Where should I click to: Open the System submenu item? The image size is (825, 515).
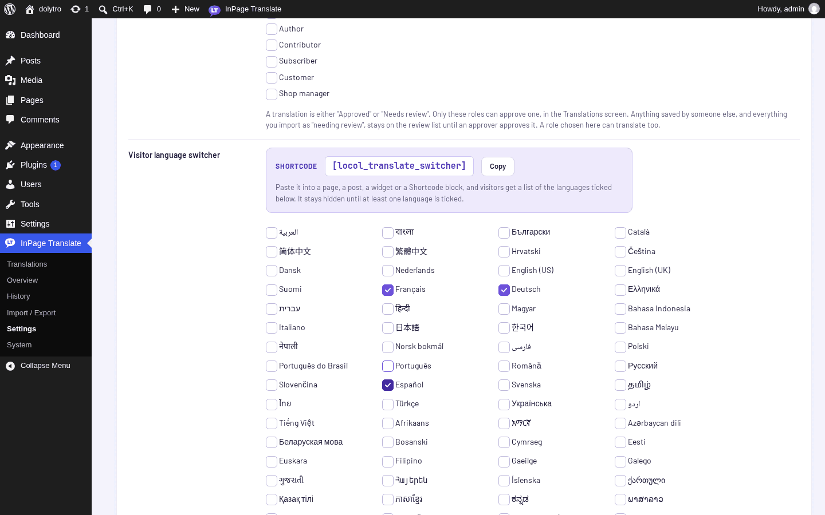pyautogui.click(x=46, y=345)
